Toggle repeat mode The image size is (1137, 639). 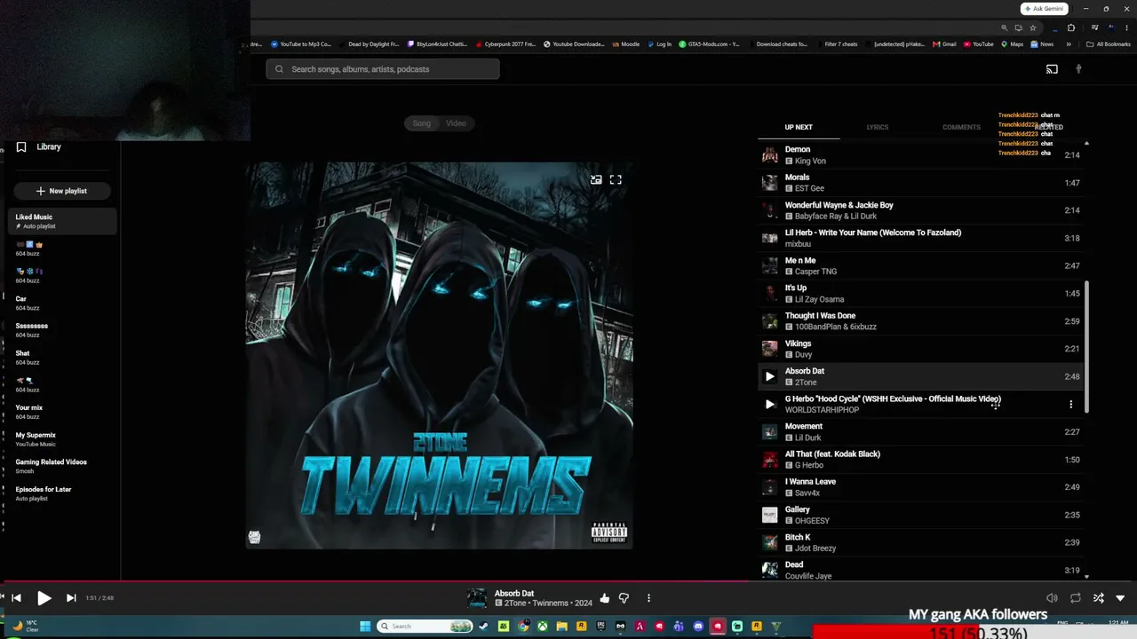tap(1075, 598)
